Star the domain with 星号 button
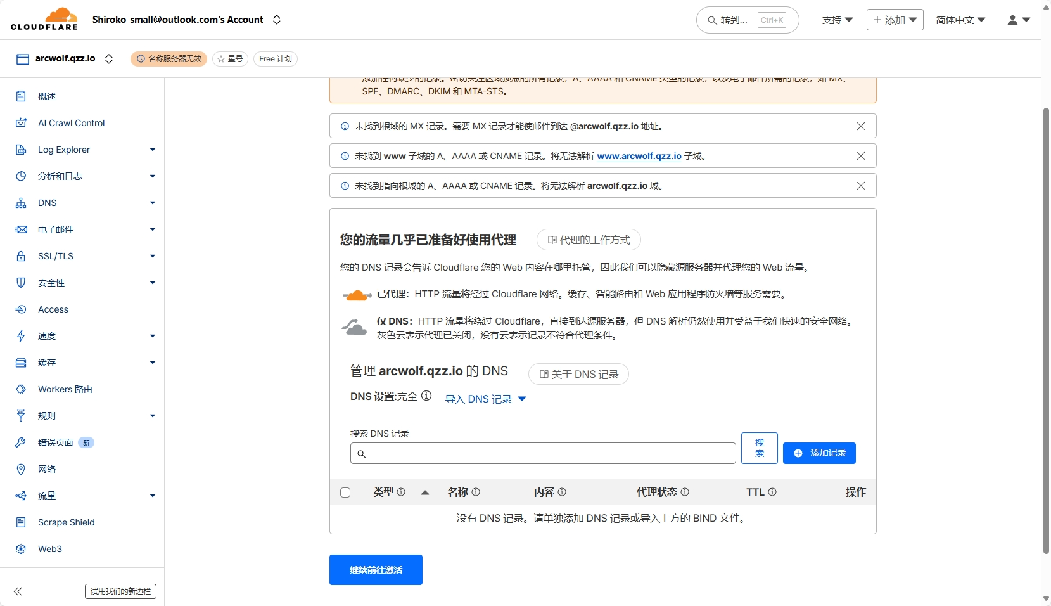This screenshot has width=1051, height=606. (230, 59)
